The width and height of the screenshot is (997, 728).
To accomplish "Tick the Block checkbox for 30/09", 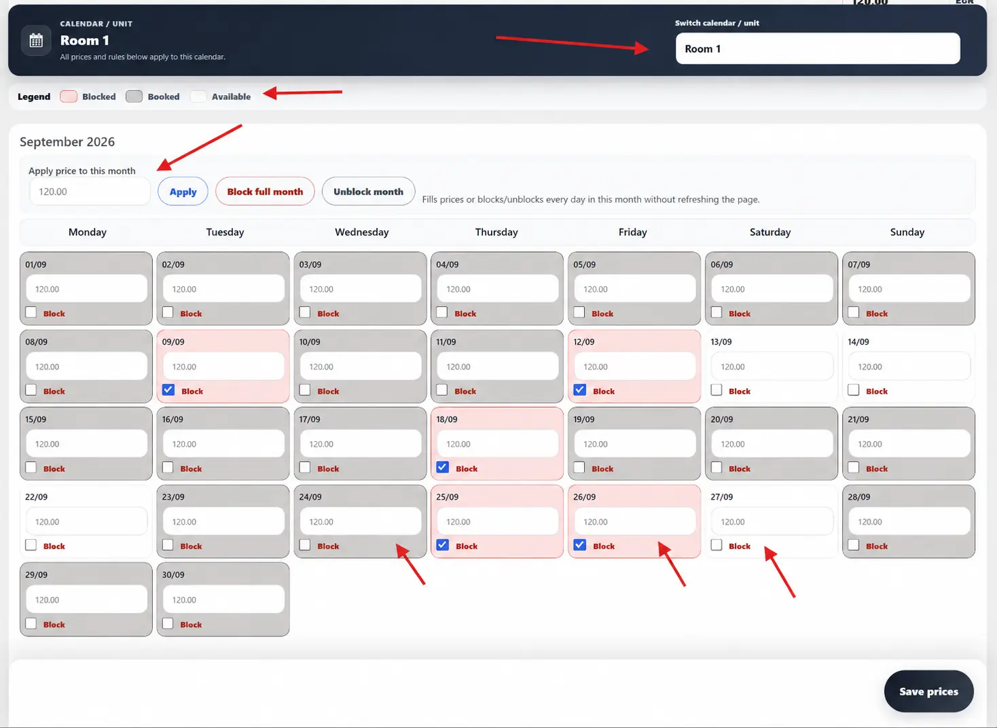I will (x=168, y=624).
